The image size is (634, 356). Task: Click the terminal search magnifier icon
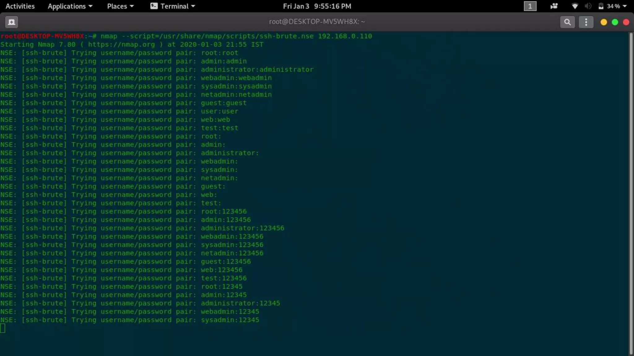pyautogui.click(x=567, y=22)
